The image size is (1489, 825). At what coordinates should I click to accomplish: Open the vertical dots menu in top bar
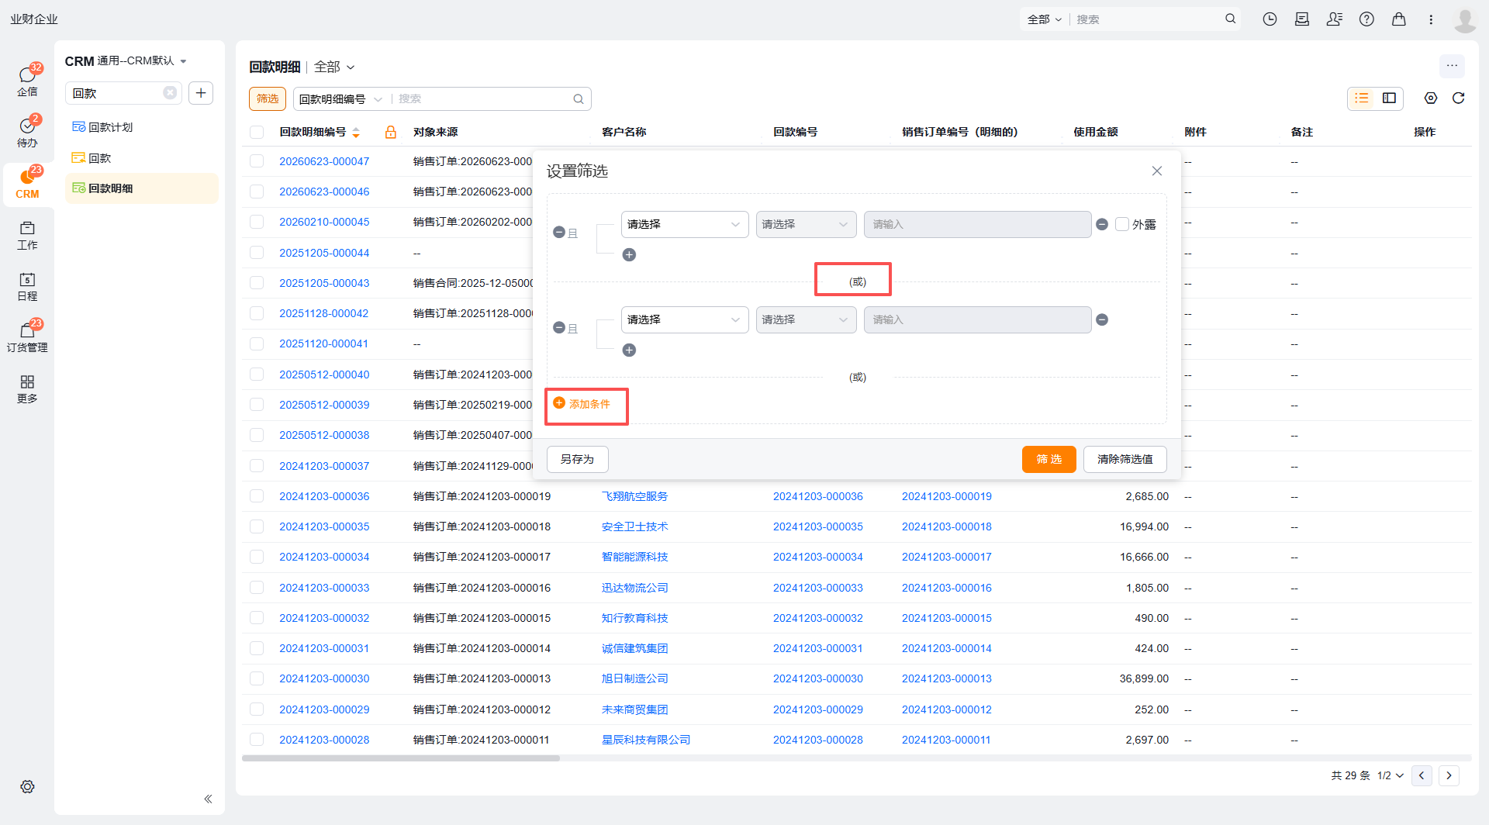1431,19
